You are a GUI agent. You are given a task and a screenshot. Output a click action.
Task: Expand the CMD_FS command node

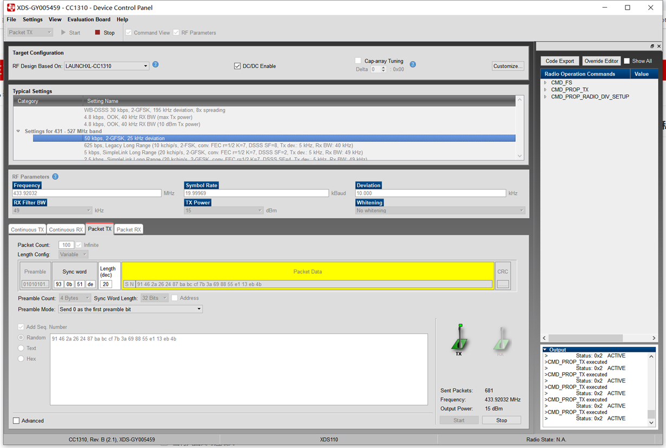545,83
